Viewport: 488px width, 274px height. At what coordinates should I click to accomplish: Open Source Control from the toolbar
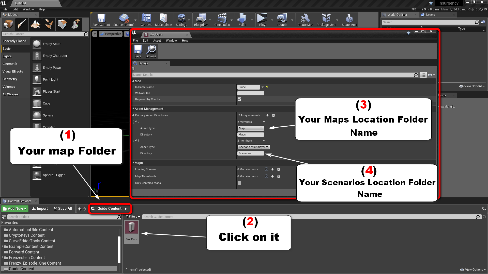[x=123, y=20]
